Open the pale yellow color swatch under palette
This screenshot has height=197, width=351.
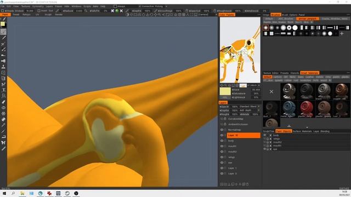[225, 91]
